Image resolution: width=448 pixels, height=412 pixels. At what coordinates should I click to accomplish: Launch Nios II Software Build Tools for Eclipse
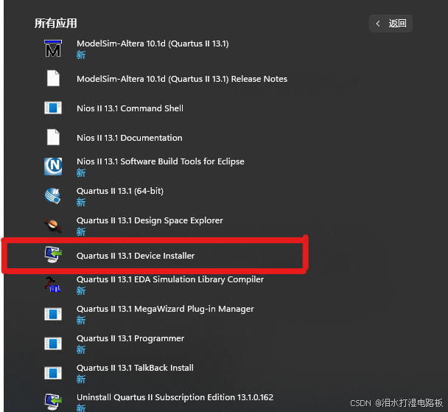[161, 161]
